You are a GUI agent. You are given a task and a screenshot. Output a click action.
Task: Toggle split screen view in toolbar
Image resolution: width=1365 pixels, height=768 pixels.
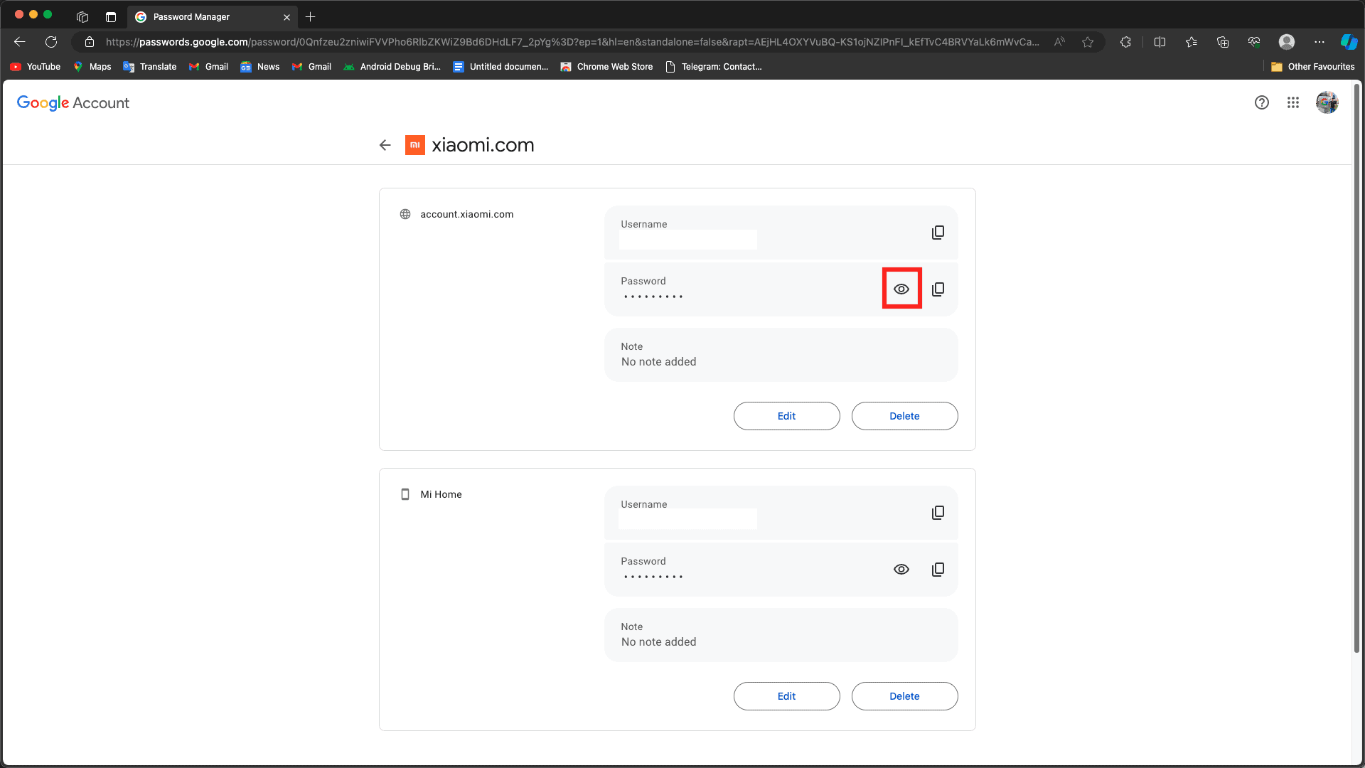point(1160,42)
